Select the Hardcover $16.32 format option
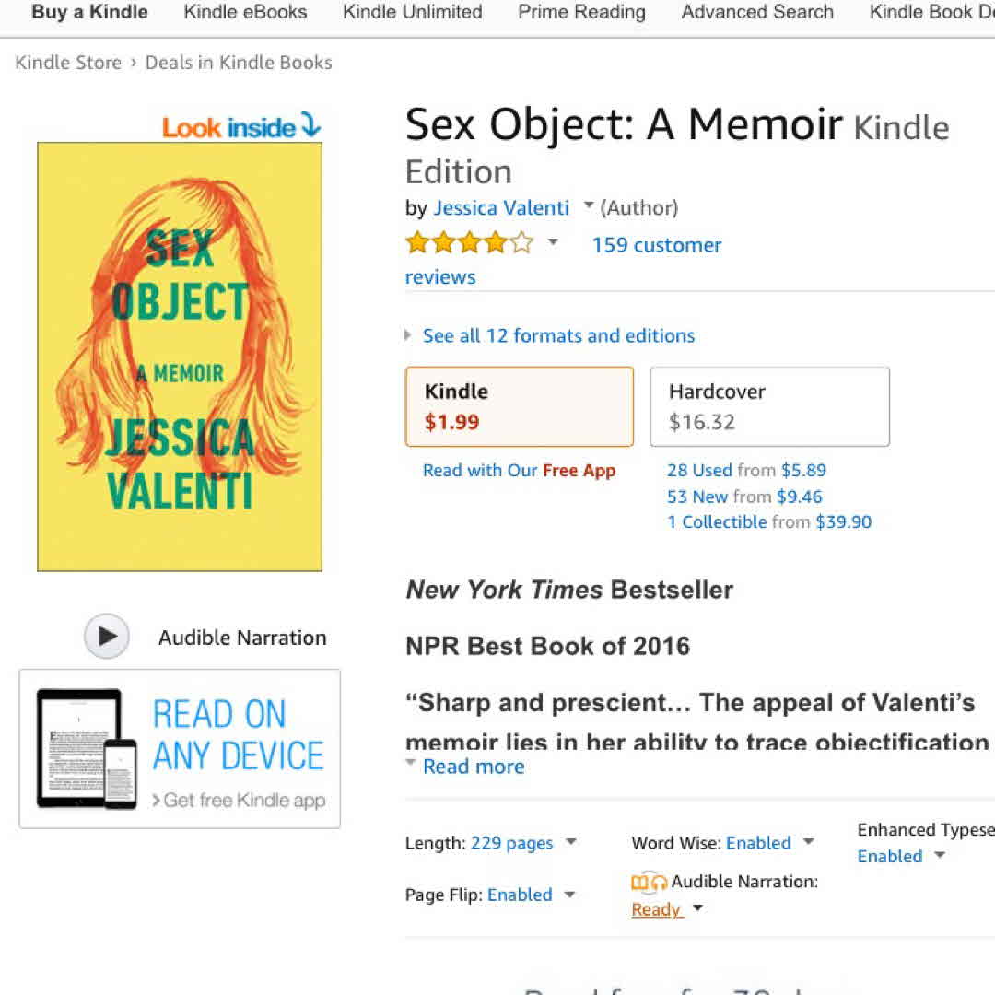Screen dimensions: 995x995 click(x=769, y=406)
